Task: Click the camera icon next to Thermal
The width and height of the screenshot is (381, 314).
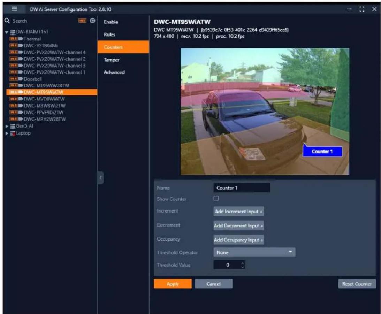Action: [21, 39]
